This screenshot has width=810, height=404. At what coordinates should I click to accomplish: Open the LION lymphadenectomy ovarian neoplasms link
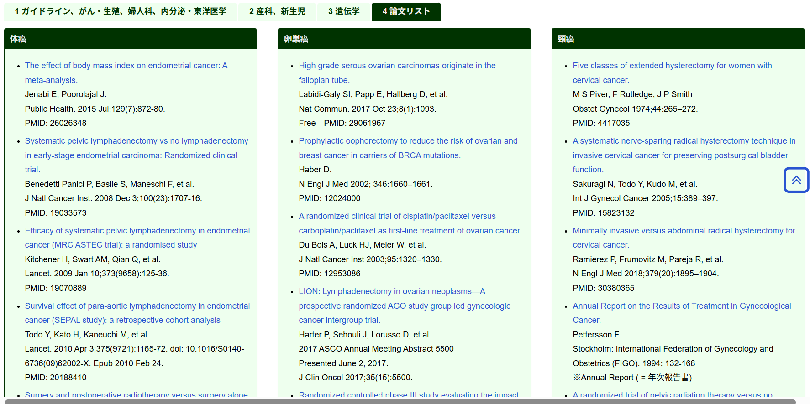point(391,291)
